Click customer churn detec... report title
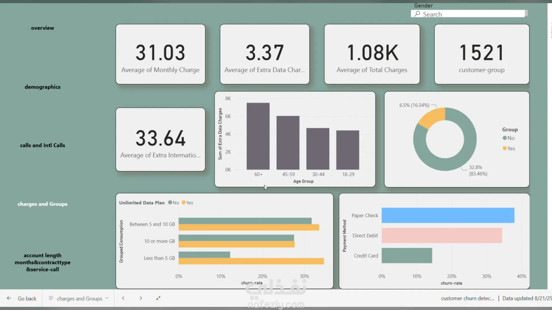The width and height of the screenshot is (552, 310). coord(467,299)
